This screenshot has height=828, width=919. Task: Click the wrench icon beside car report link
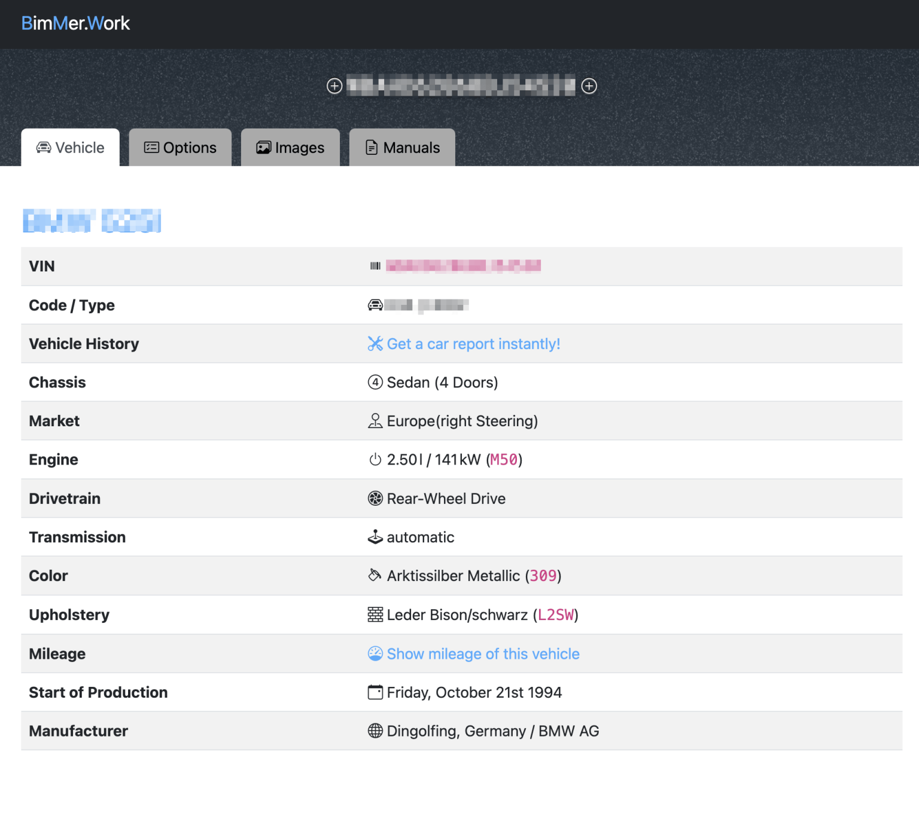pyautogui.click(x=375, y=344)
